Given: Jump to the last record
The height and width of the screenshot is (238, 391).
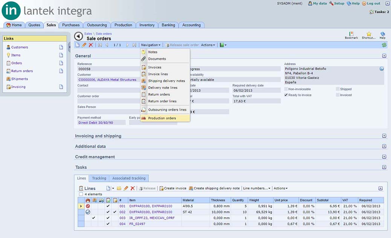Looking at the screenshot, I should pos(134,45).
